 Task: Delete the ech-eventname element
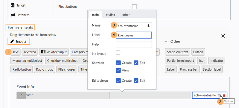tap(224, 95)
